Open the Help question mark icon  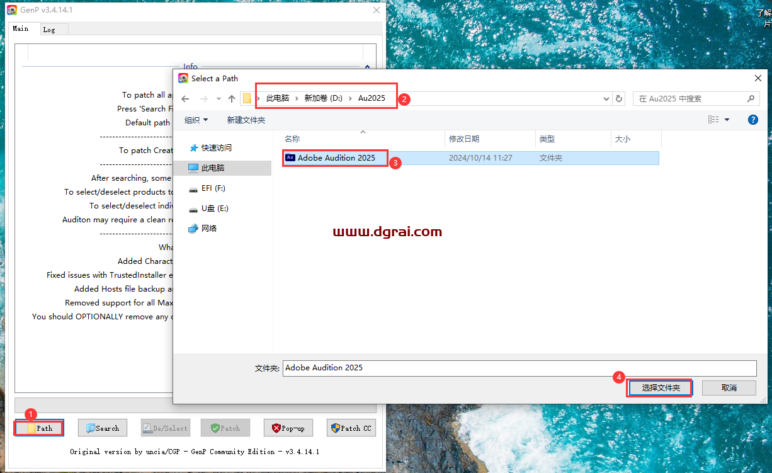[753, 119]
